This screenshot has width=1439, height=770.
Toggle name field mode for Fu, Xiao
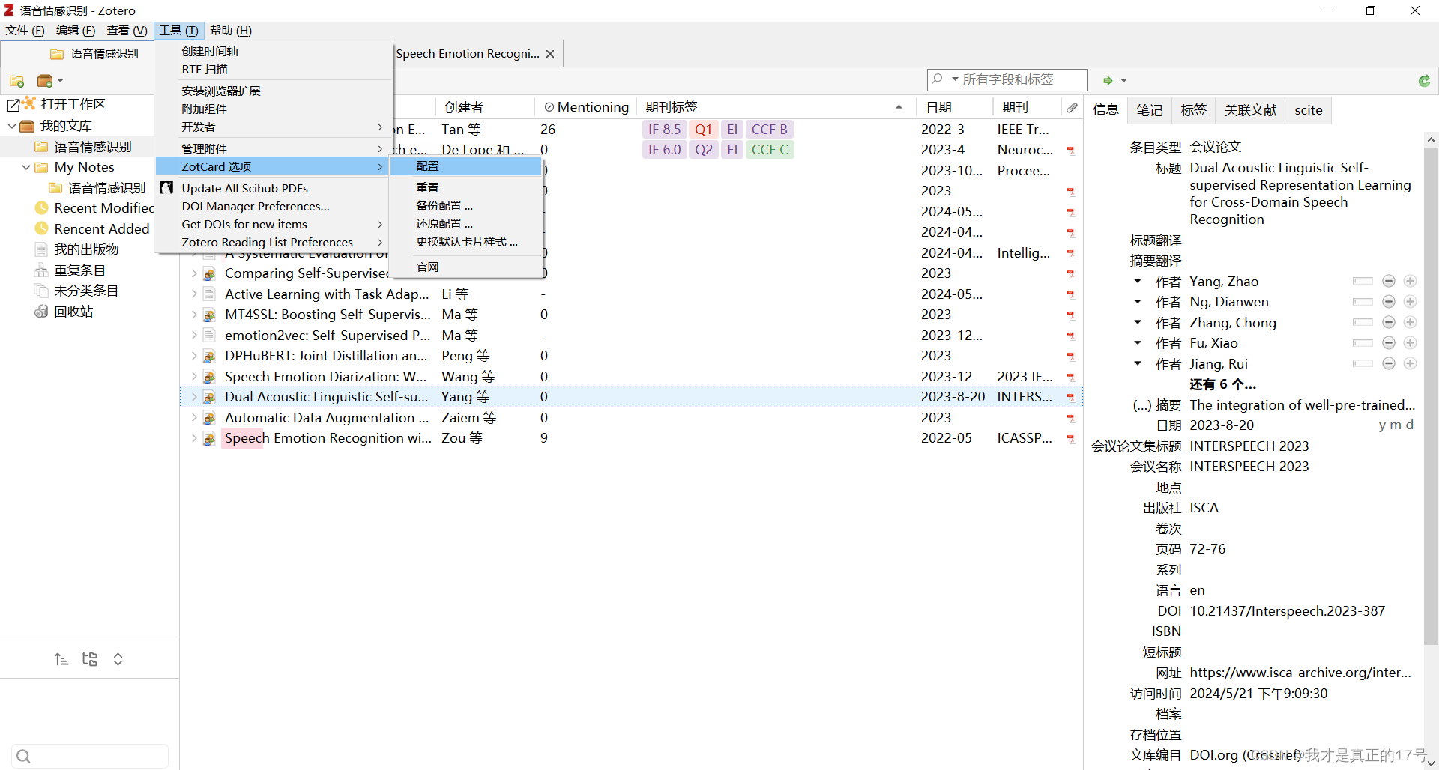[1363, 342]
